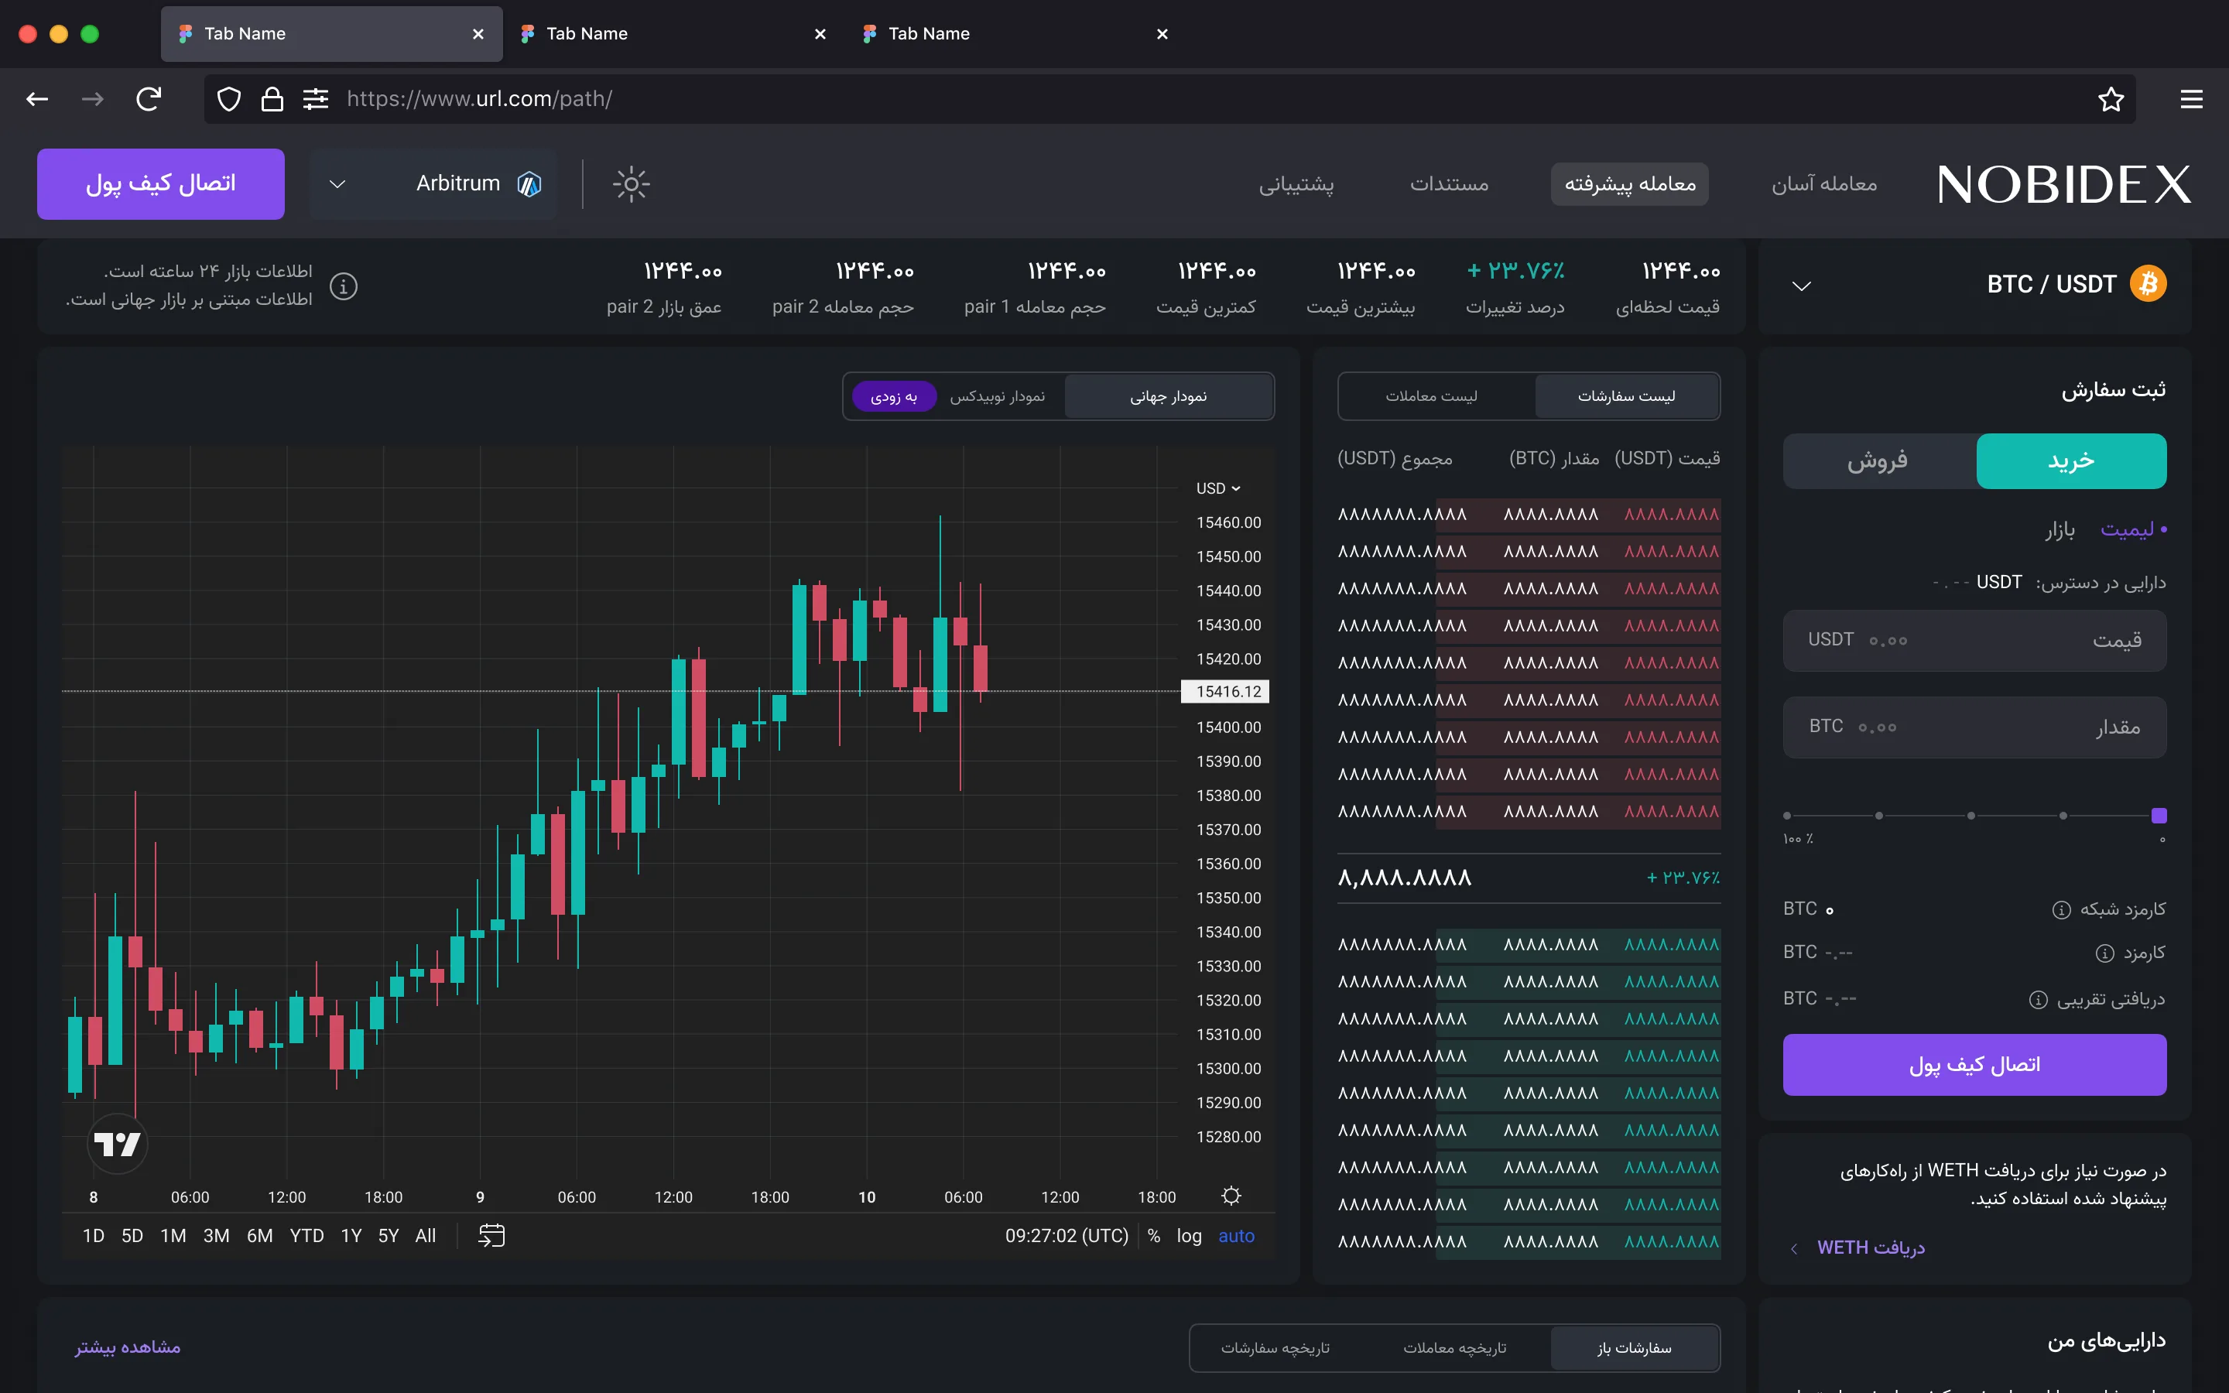Click the orange Bitcoin coin icon
Screen dimensions: 2229x1393
2148,284
